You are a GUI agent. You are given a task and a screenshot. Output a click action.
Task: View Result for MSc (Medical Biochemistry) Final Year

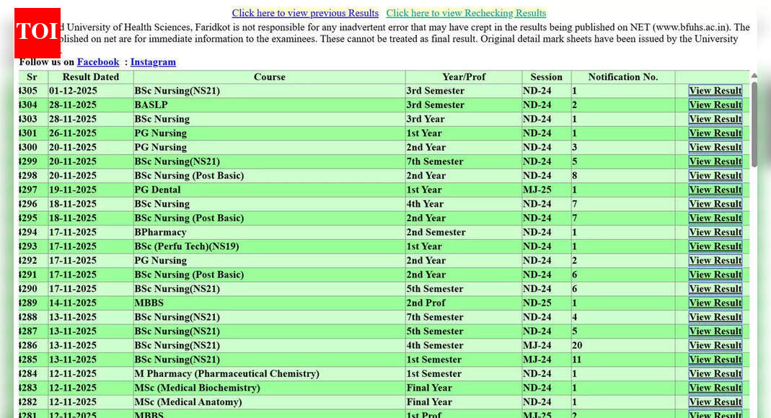click(715, 388)
